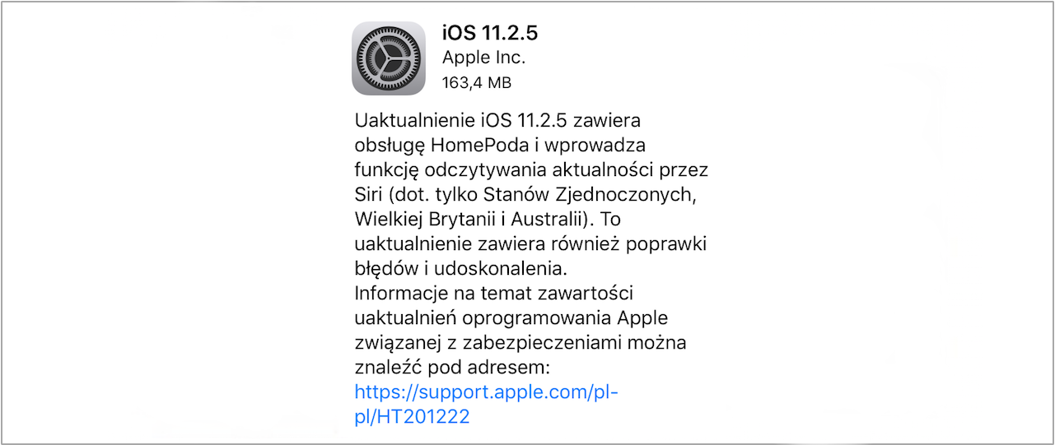Click 'błędów i udoskonalenia.' line

click(x=461, y=269)
